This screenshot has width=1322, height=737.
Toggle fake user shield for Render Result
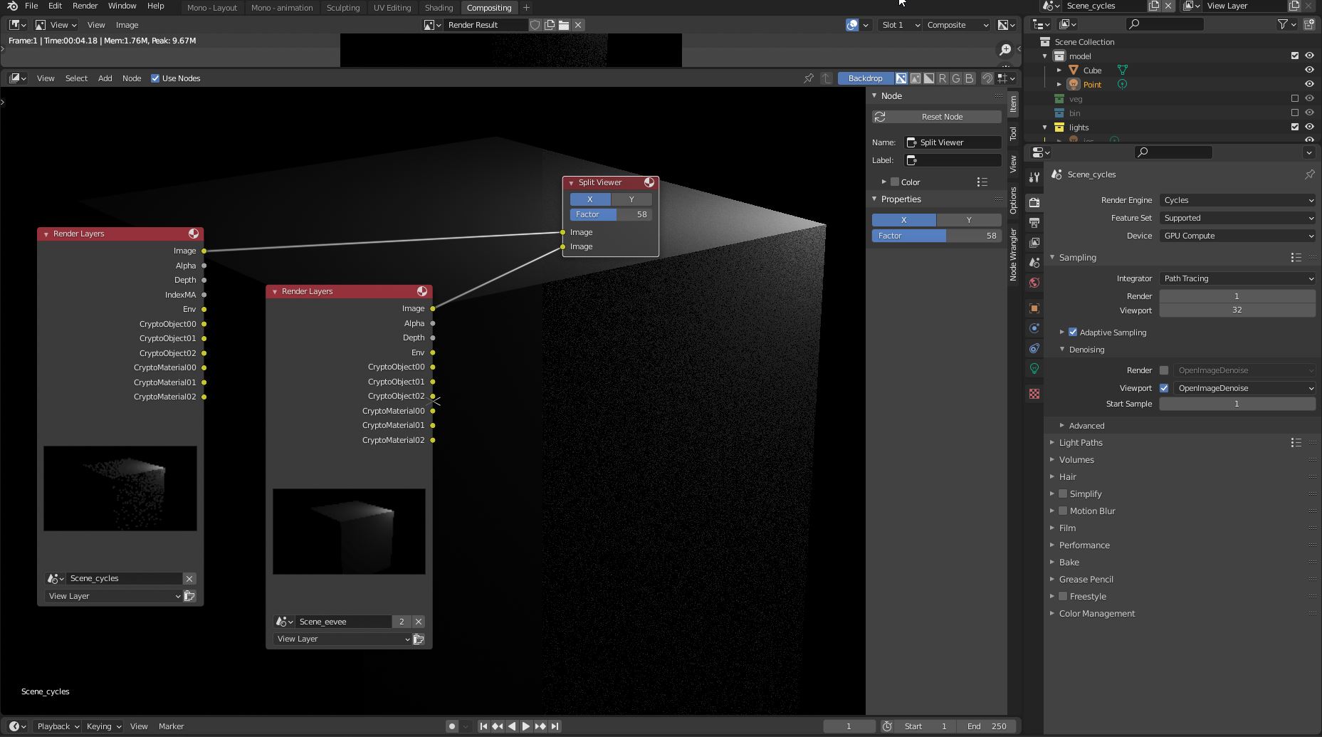pyautogui.click(x=535, y=25)
